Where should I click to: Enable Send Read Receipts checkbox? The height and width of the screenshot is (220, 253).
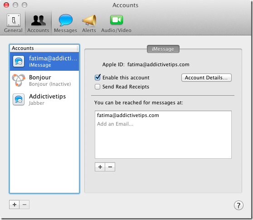tap(97, 87)
